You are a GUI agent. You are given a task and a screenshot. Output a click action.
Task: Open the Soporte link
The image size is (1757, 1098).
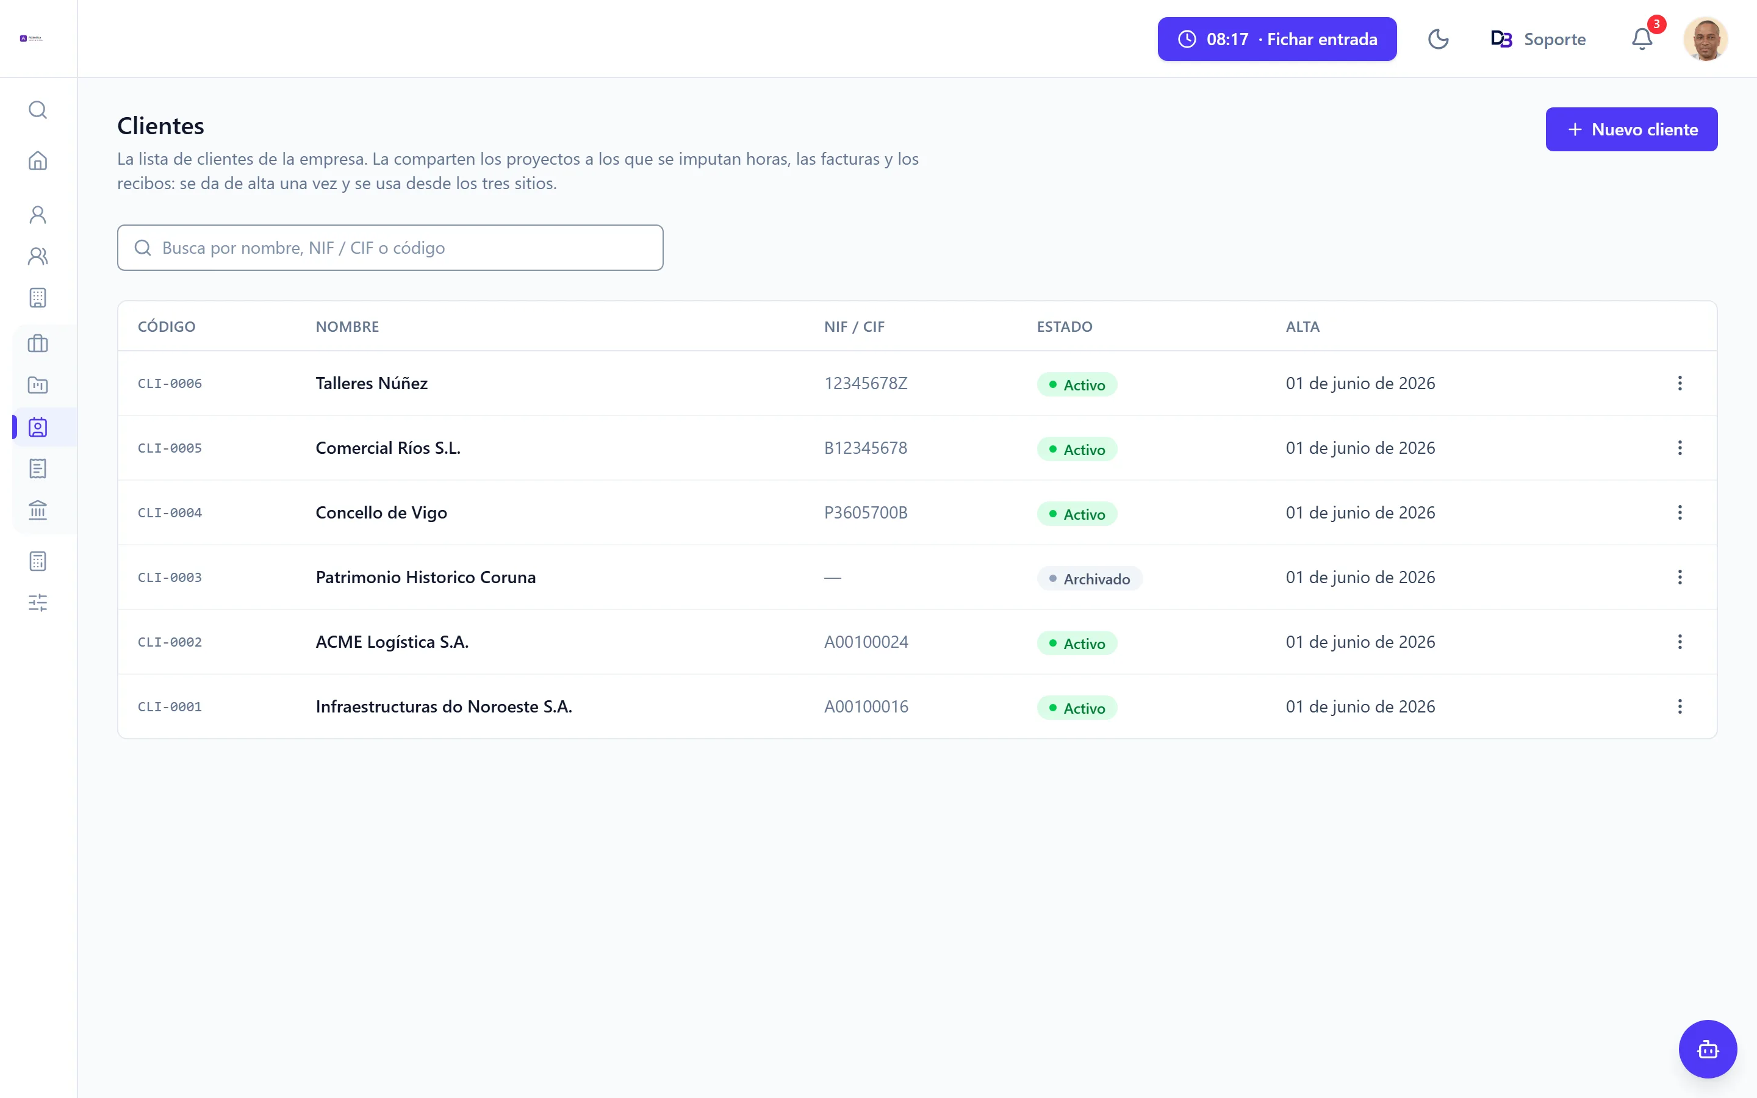click(1539, 39)
